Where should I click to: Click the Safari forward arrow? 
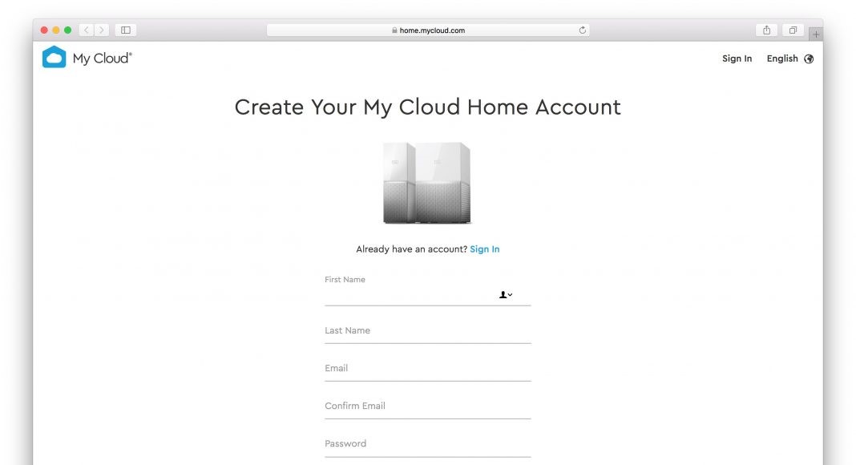pos(102,30)
